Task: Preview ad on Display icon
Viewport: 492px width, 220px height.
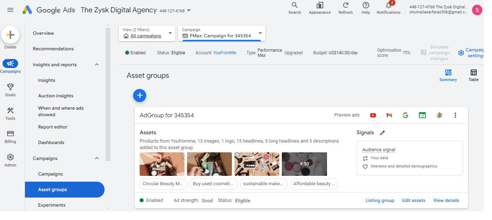Action: pyautogui.click(x=422, y=115)
